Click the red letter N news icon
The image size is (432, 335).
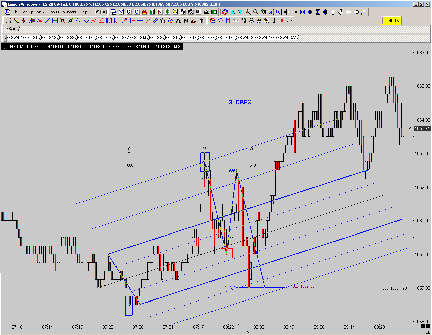(x=160, y=12)
